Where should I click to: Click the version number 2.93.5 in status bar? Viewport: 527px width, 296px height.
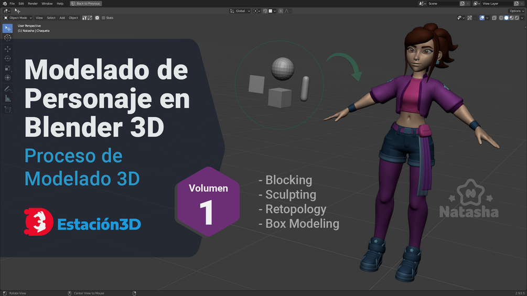pyautogui.click(x=520, y=293)
